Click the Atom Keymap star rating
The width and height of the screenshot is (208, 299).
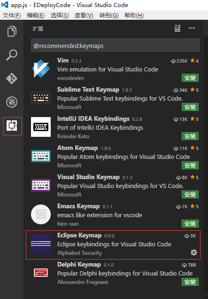194,148
